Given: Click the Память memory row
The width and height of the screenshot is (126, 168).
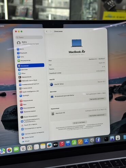Looking at the screenshot, I should point(77,68).
